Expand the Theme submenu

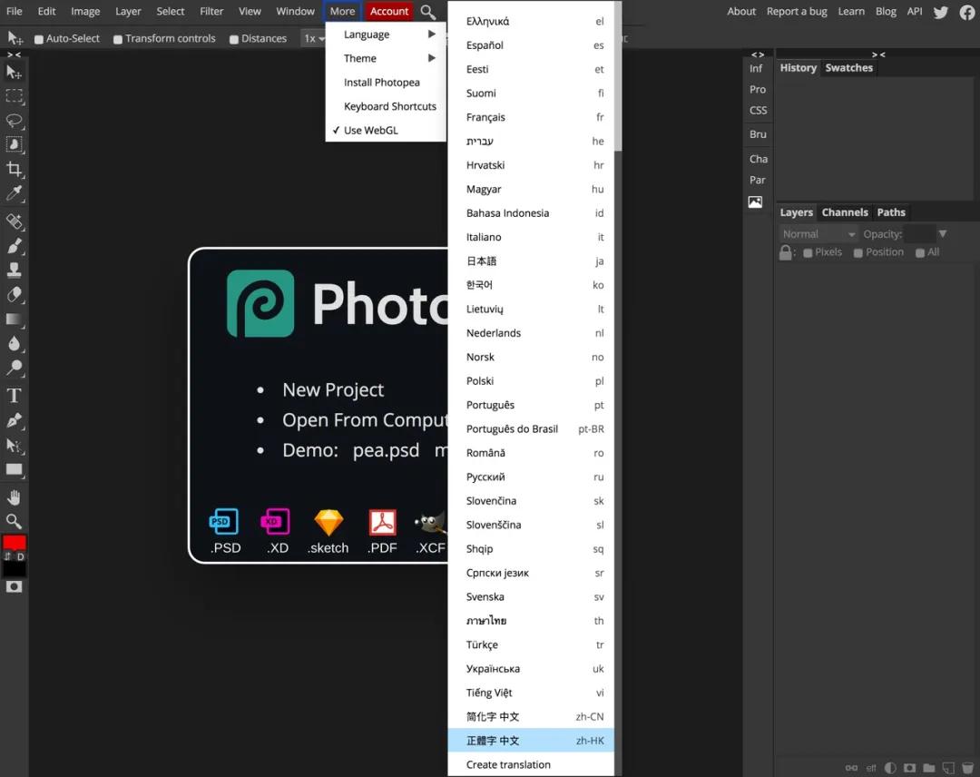(388, 58)
